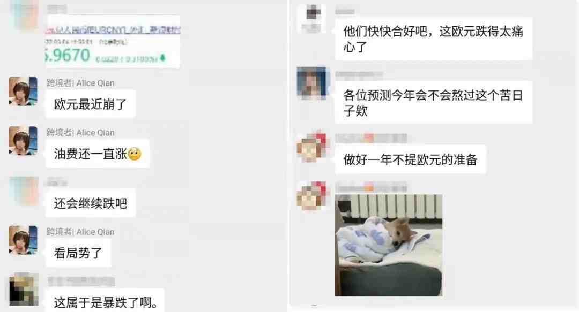579x312 pixels.
Task: Select the '做好一年不提欧元的准备' bubble
Action: pyautogui.click(x=411, y=159)
